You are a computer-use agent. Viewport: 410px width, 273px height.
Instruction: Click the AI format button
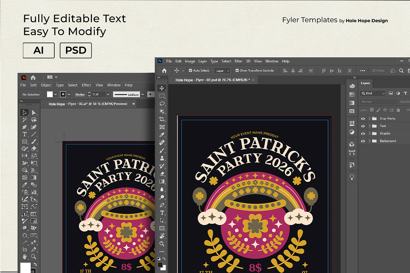(x=39, y=51)
